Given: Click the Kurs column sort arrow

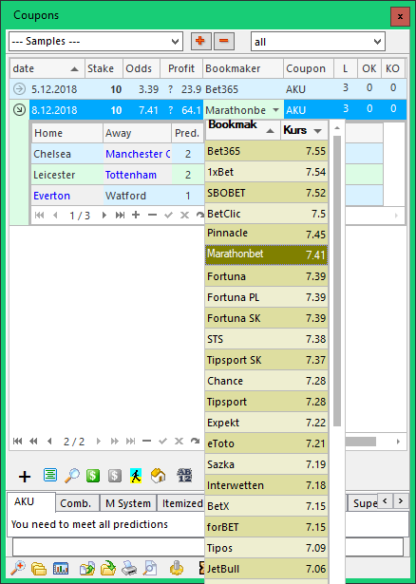Looking at the screenshot, I should [317, 131].
